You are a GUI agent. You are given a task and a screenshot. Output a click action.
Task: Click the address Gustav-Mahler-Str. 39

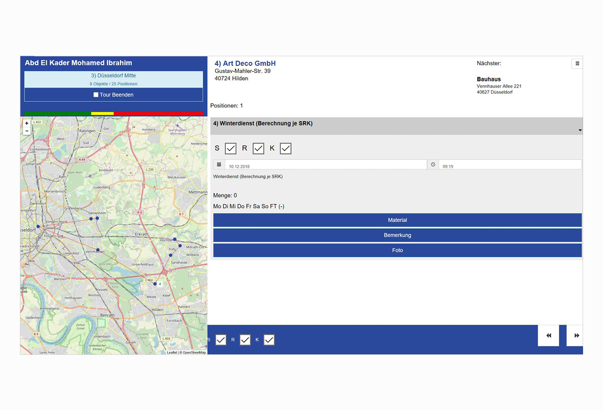[242, 71]
